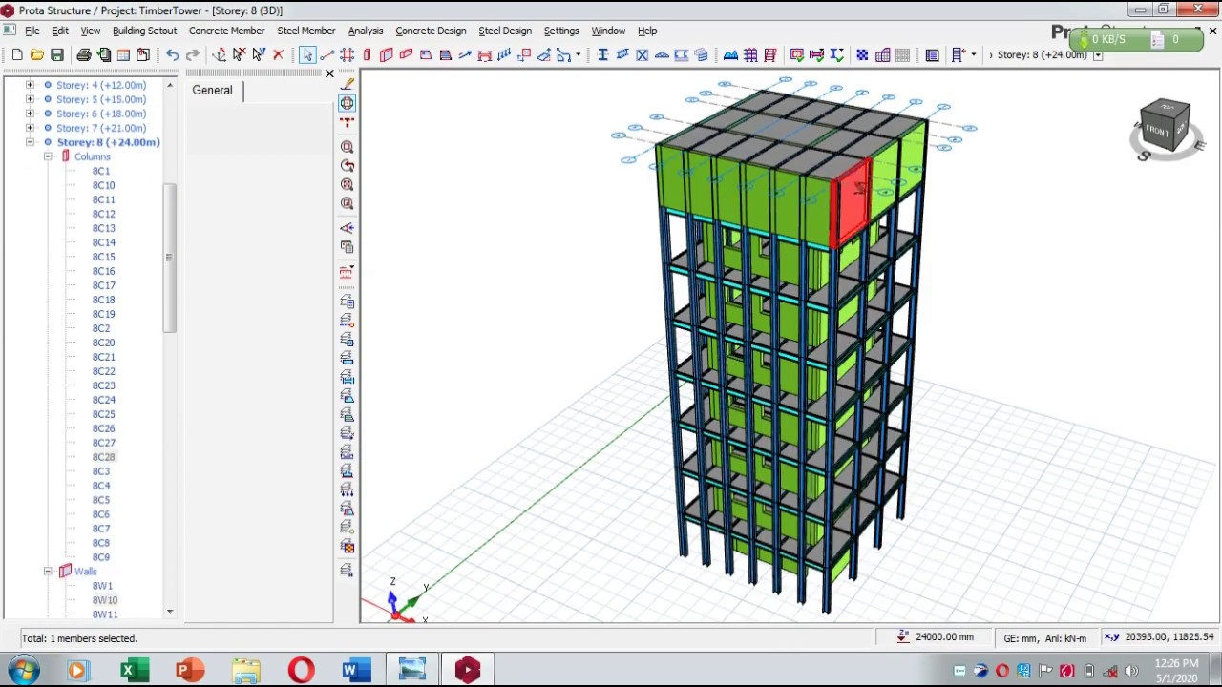Expand the Storey: 4 (+12.00m) node

pyautogui.click(x=30, y=85)
